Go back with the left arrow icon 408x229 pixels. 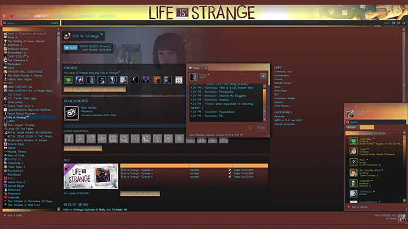(5, 16)
